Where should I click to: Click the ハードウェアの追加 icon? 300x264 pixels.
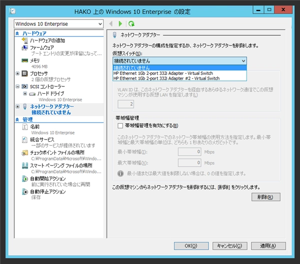tap(24, 40)
